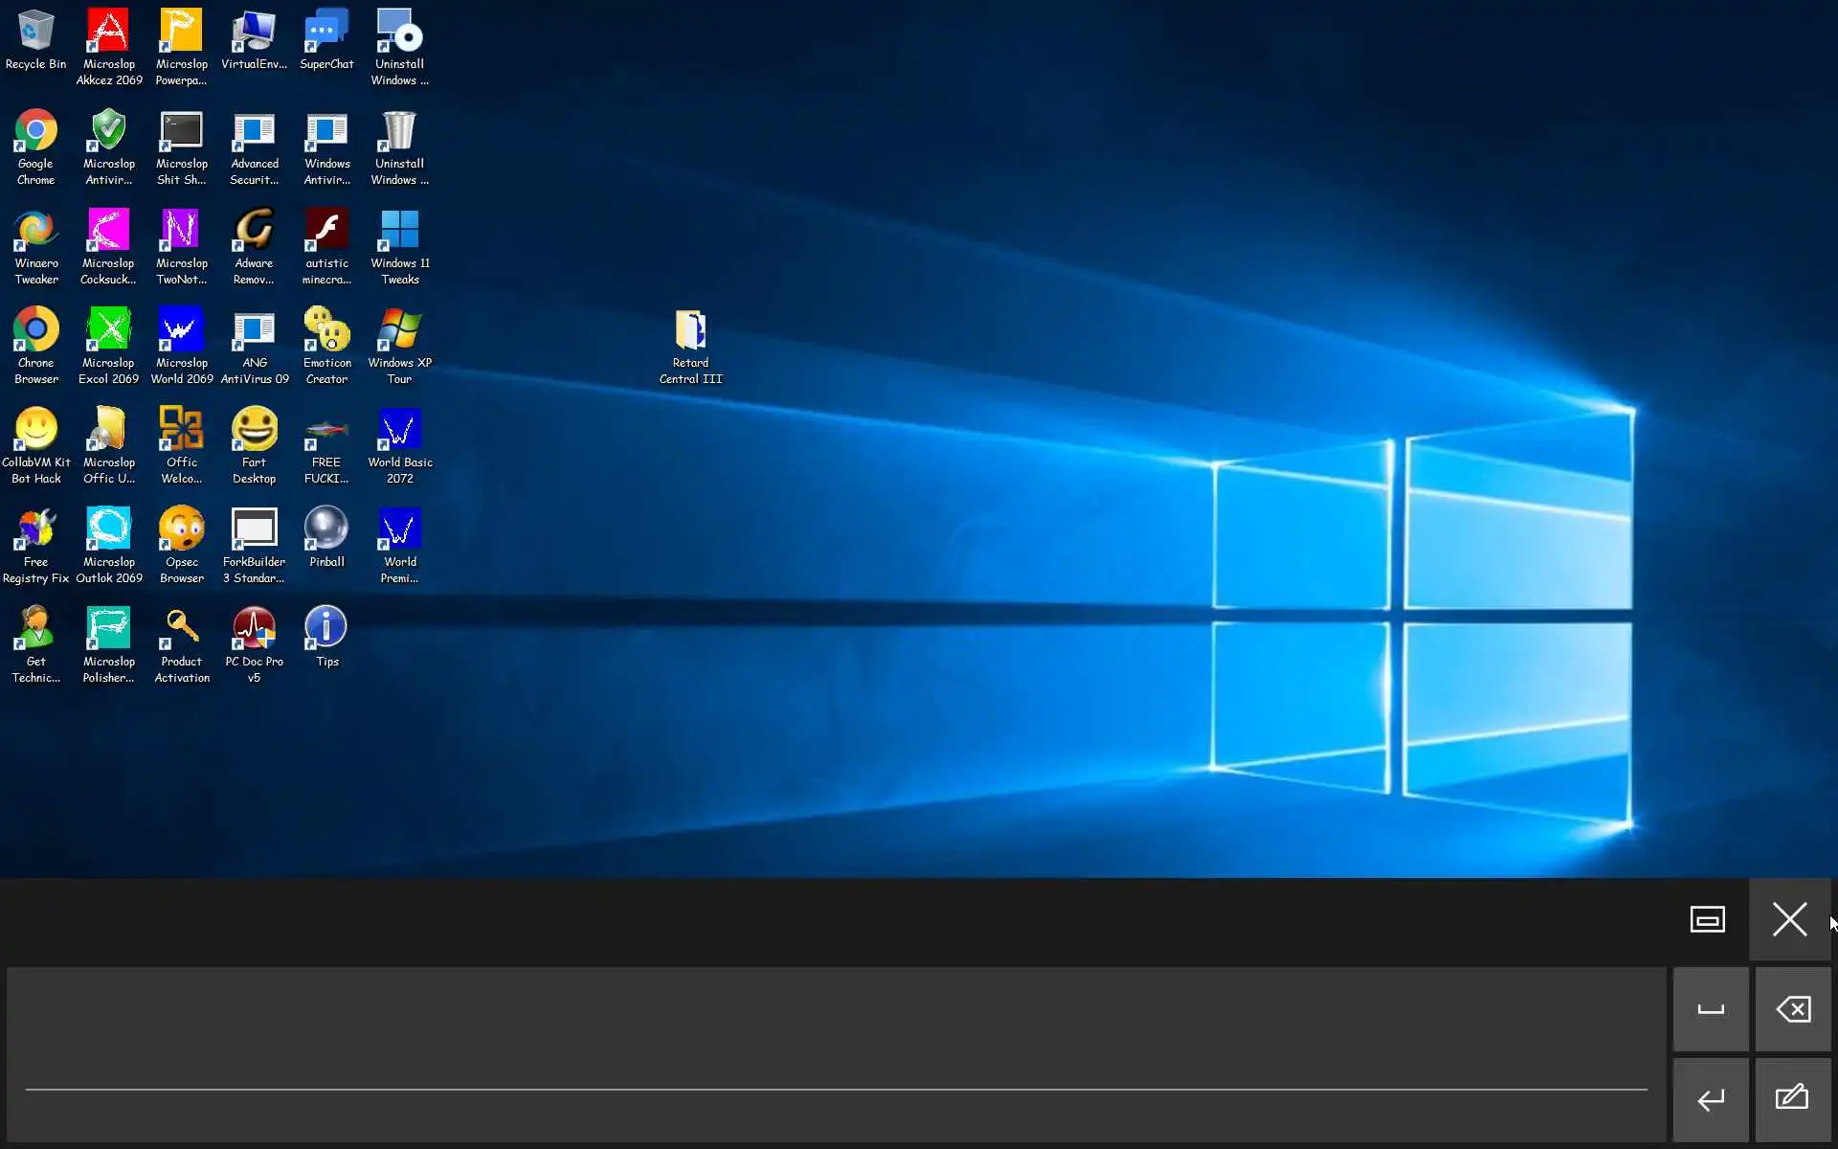1838x1149 pixels.
Task: Open the Pinball shortcut
Action: pos(326,529)
